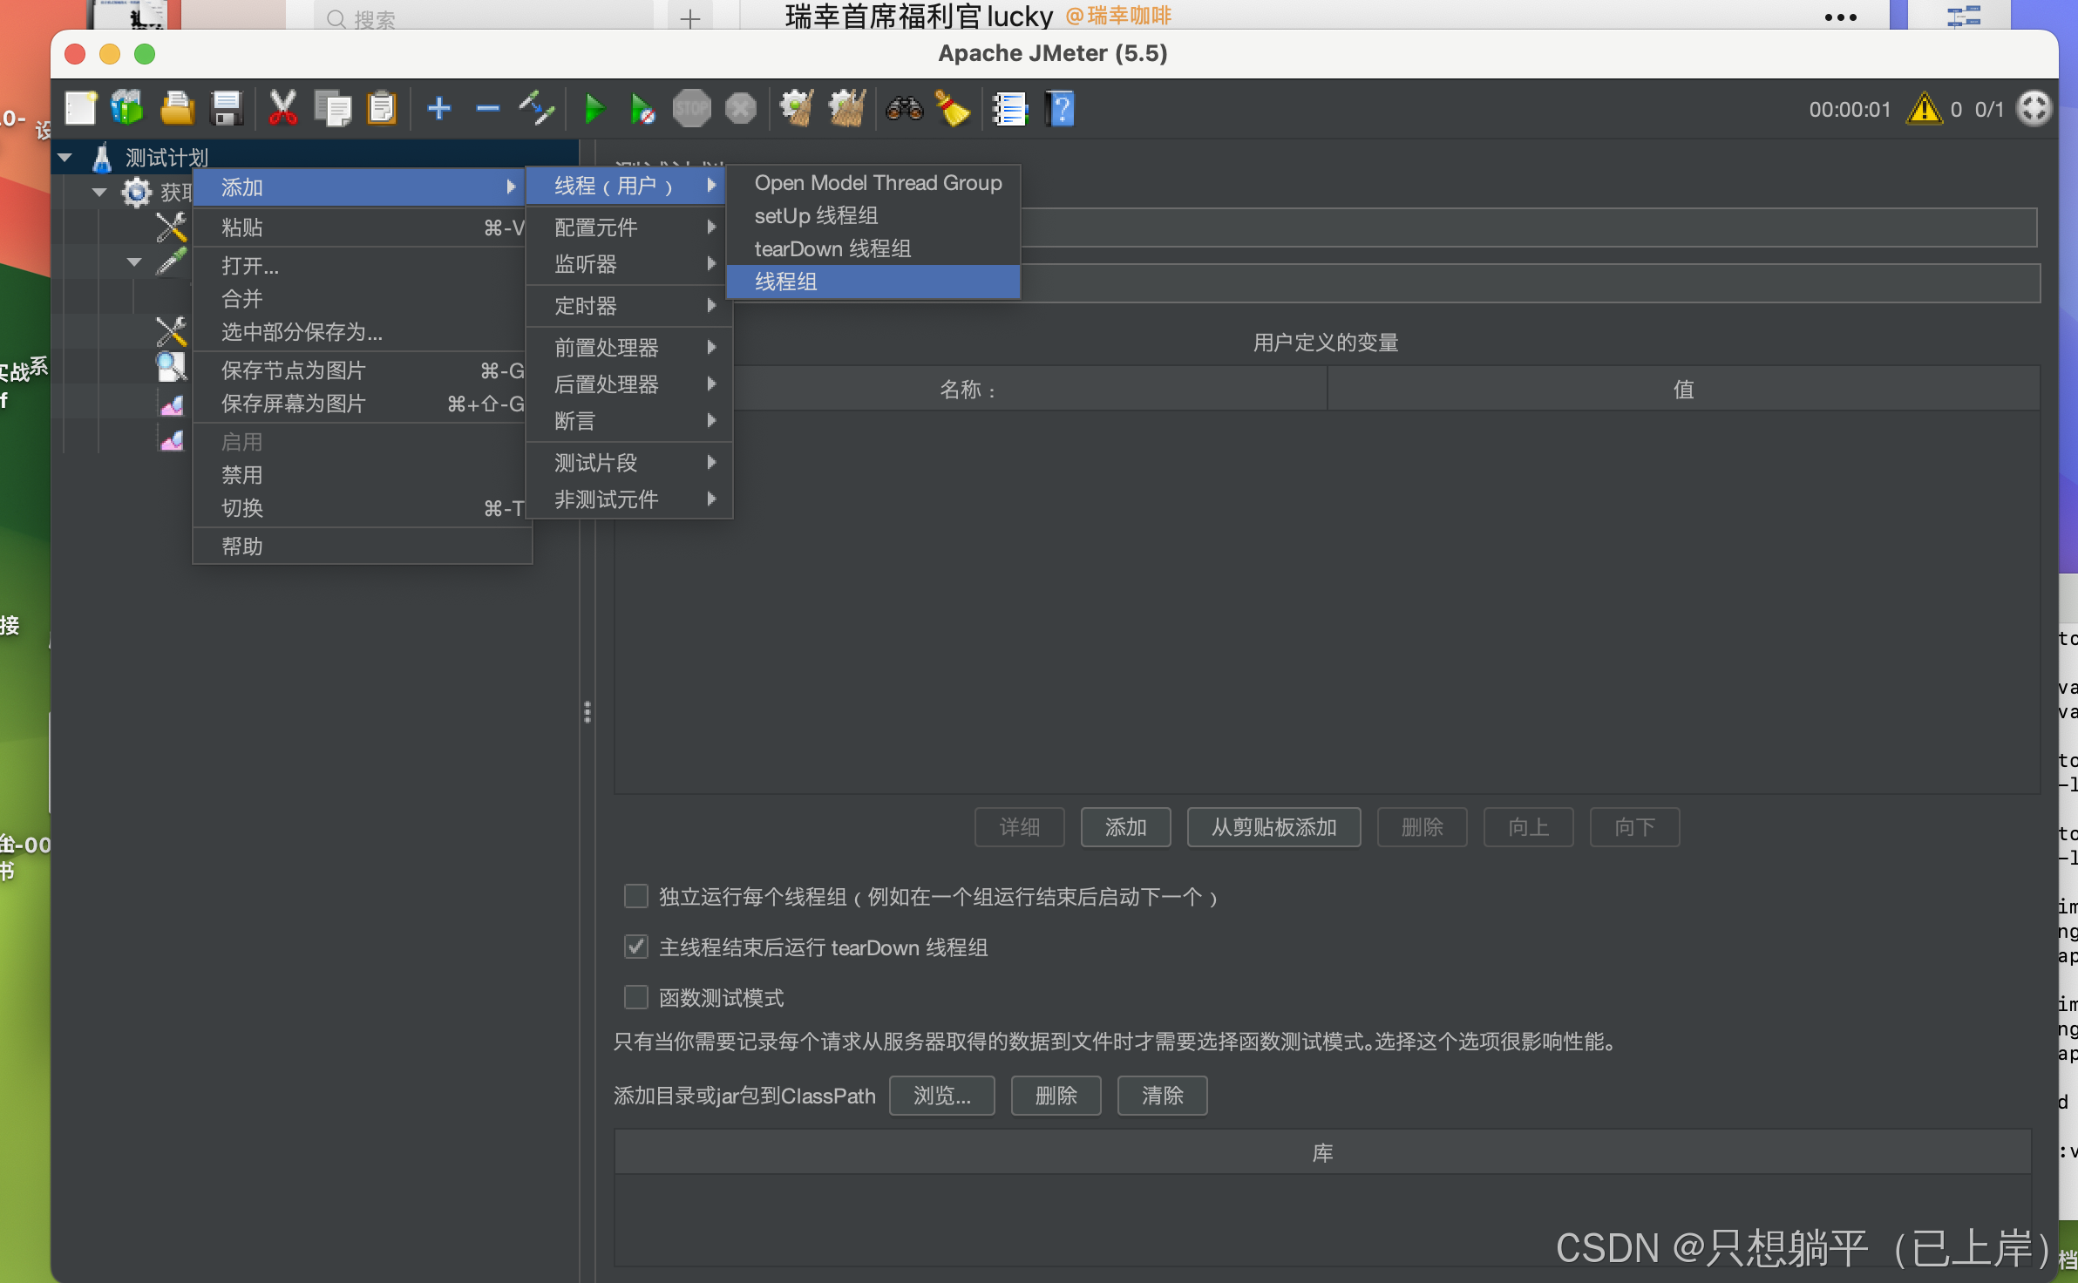The width and height of the screenshot is (2078, 1283).
Task: Click the scissors Cut icon
Action: click(282, 110)
